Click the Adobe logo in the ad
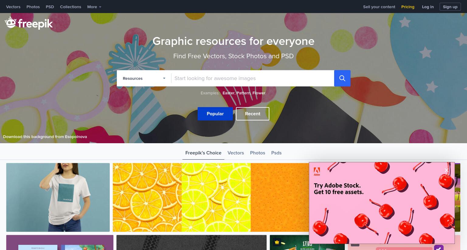The image size is (467, 250). (x=317, y=171)
